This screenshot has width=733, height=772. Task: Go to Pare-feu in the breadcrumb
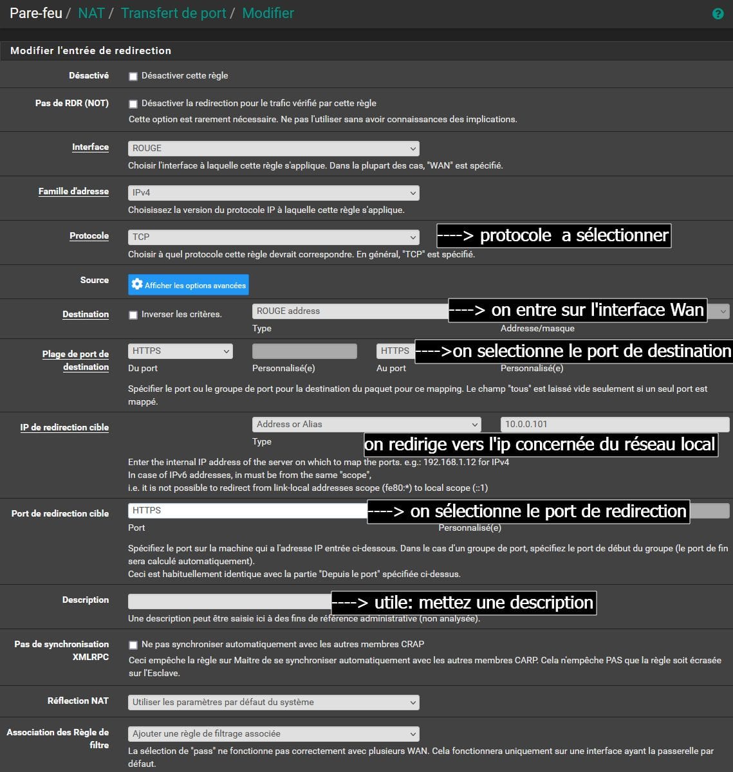[x=36, y=13]
